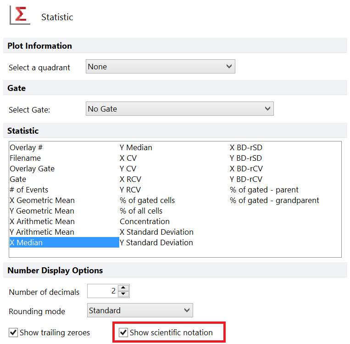Expand the Select Gate dropdown
This screenshot has height=344, width=350.
click(179, 109)
